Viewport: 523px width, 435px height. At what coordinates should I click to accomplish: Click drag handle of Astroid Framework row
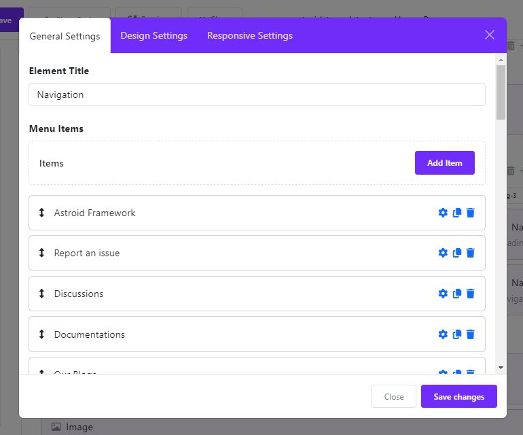41,213
